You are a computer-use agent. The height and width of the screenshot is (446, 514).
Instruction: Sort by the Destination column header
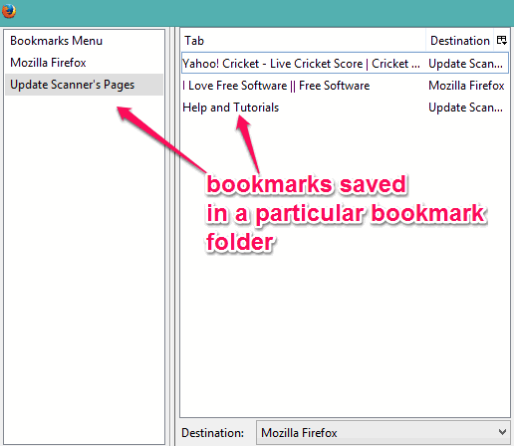coord(460,41)
